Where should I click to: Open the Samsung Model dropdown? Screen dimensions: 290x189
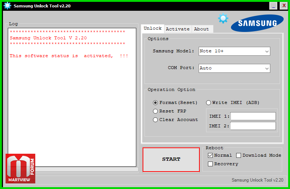coord(234,51)
